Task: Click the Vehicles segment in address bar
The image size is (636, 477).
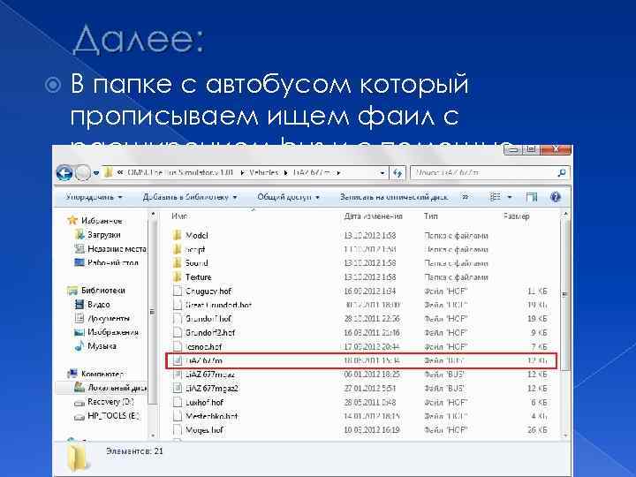Action: [263, 173]
